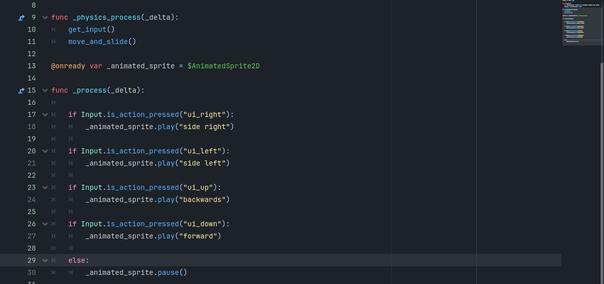This screenshot has width=604, height=284.
Task: Click line number 13 in the gutter
Action: click(31, 66)
